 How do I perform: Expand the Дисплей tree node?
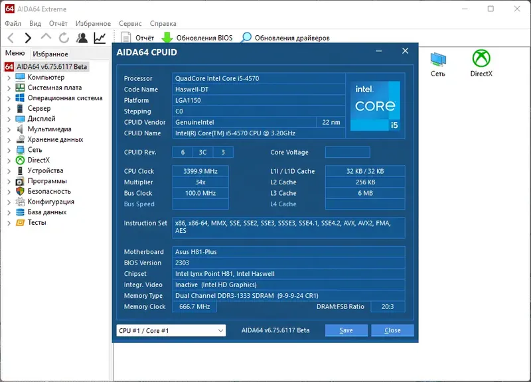[9, 119]
